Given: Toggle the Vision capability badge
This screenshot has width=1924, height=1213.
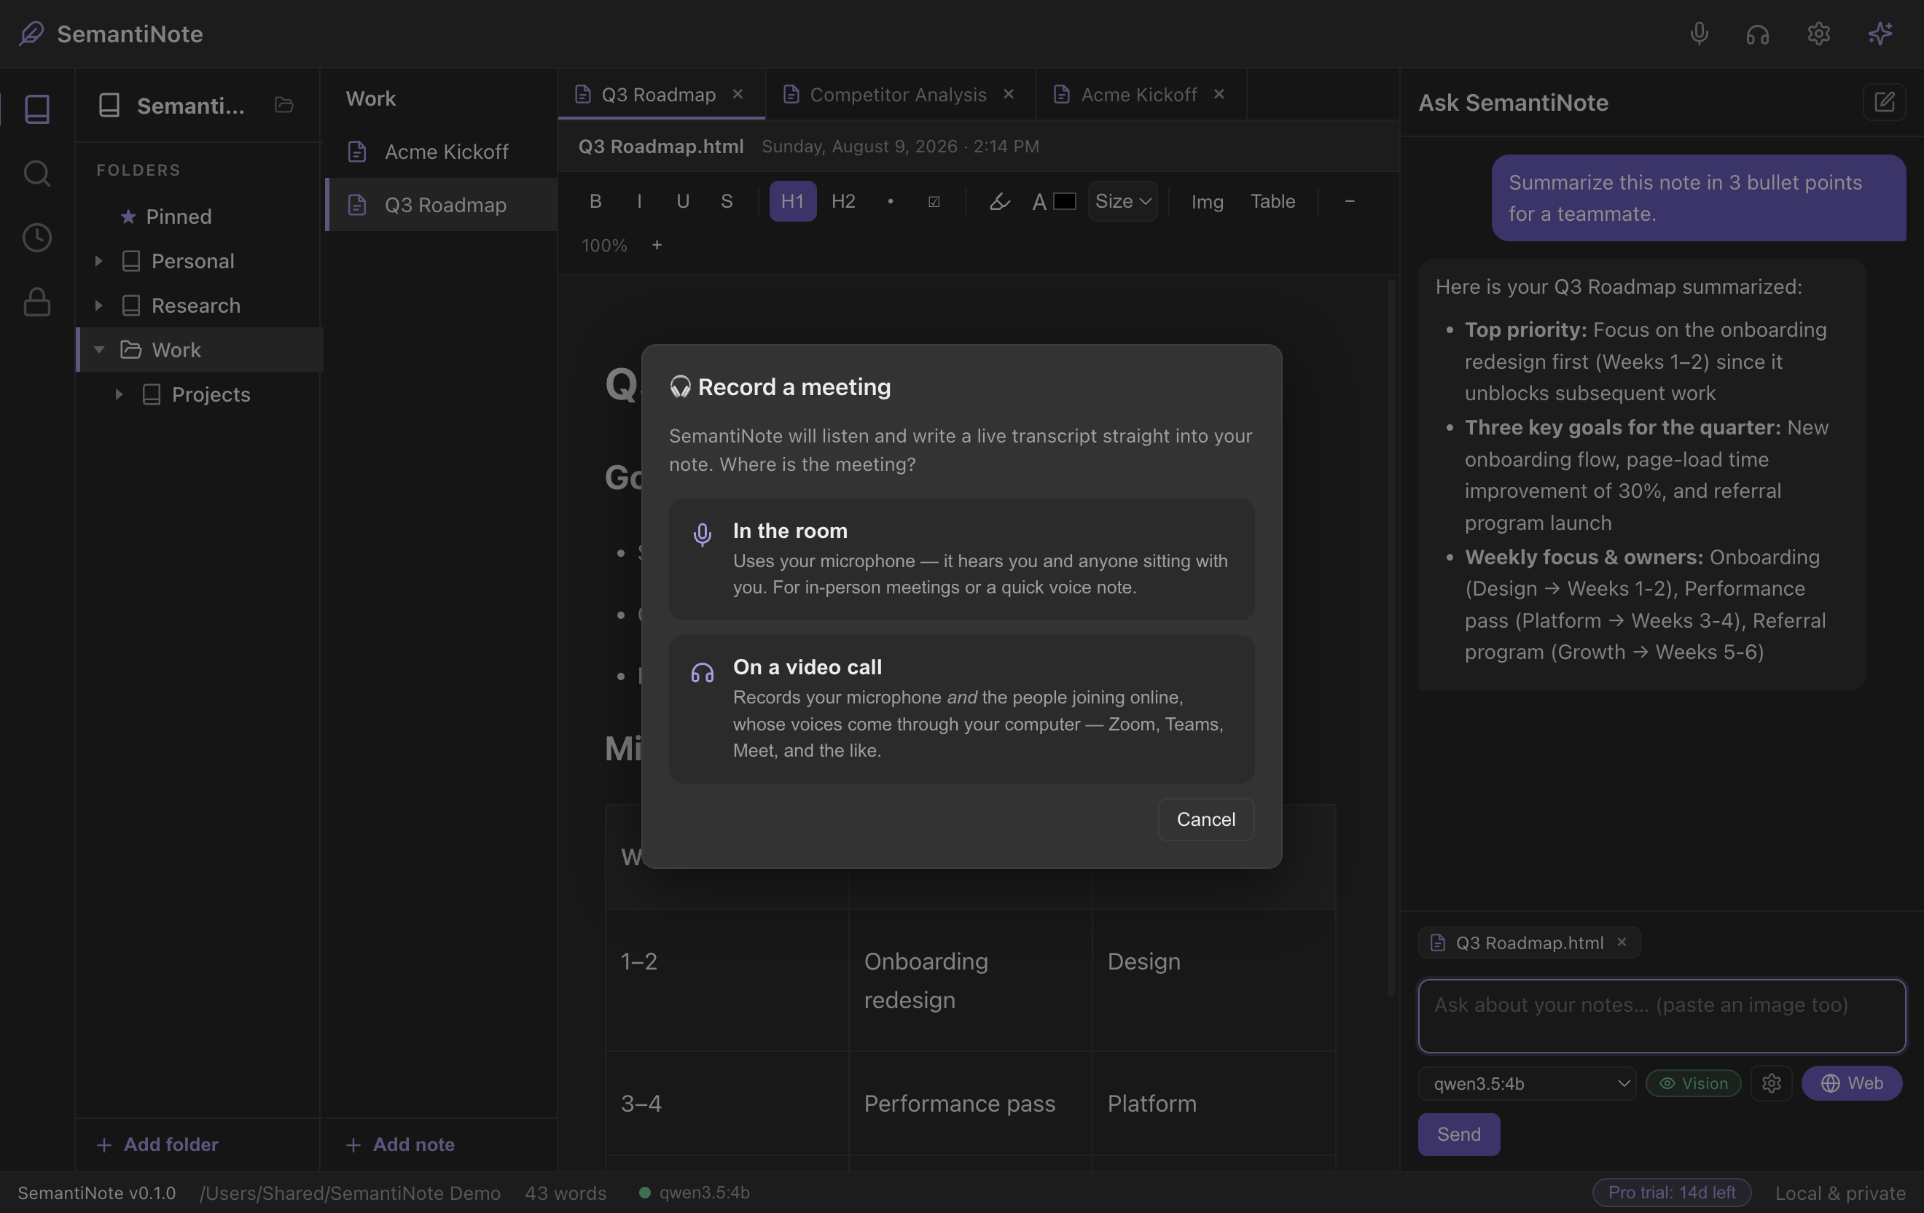Looking at the screenshot, I should coord(1693,1083).
